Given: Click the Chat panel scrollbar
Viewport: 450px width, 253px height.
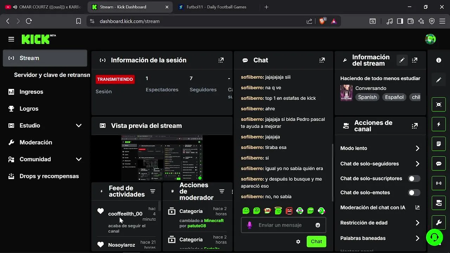Looking at the screenshot, I should (332, 172).
